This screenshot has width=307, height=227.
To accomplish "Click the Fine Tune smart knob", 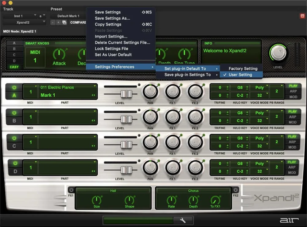I will tap(184, 54).
